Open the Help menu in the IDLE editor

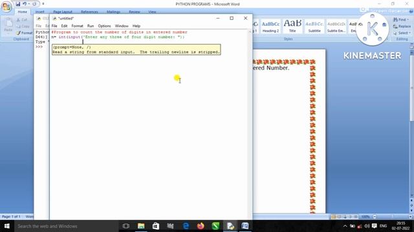pos(136,26)
